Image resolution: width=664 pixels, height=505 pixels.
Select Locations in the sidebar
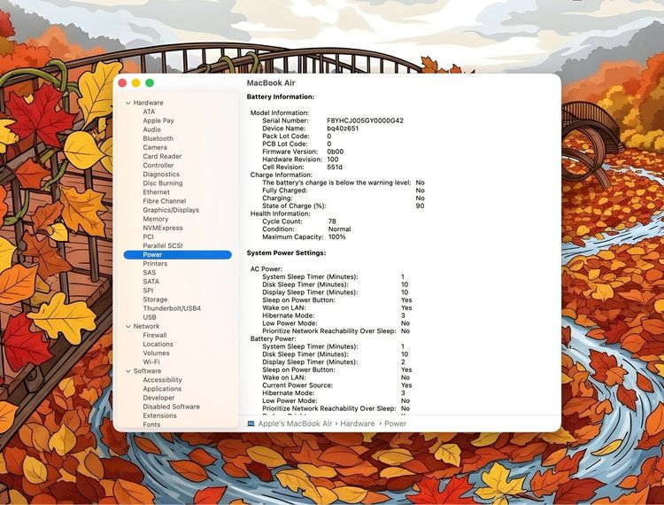[x=158, y=344]
